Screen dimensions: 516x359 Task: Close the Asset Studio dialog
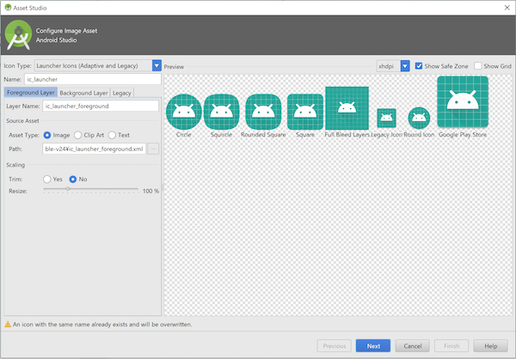tap(507, 8)
